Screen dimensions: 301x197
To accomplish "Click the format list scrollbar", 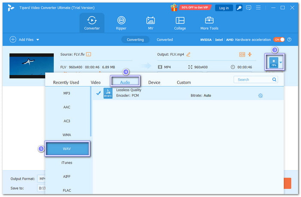I will click(x=91, y=112).
